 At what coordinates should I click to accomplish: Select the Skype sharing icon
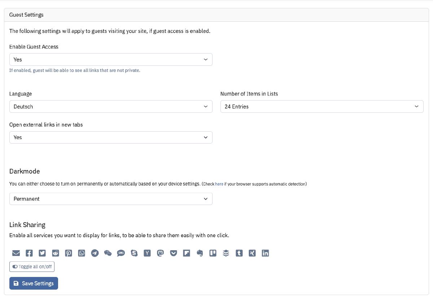click(x=134, y=253)
